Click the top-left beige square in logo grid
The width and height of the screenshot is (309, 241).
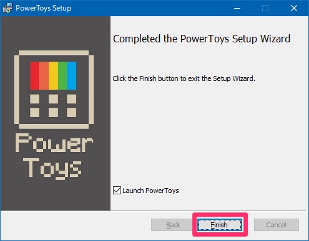(34, 99)
